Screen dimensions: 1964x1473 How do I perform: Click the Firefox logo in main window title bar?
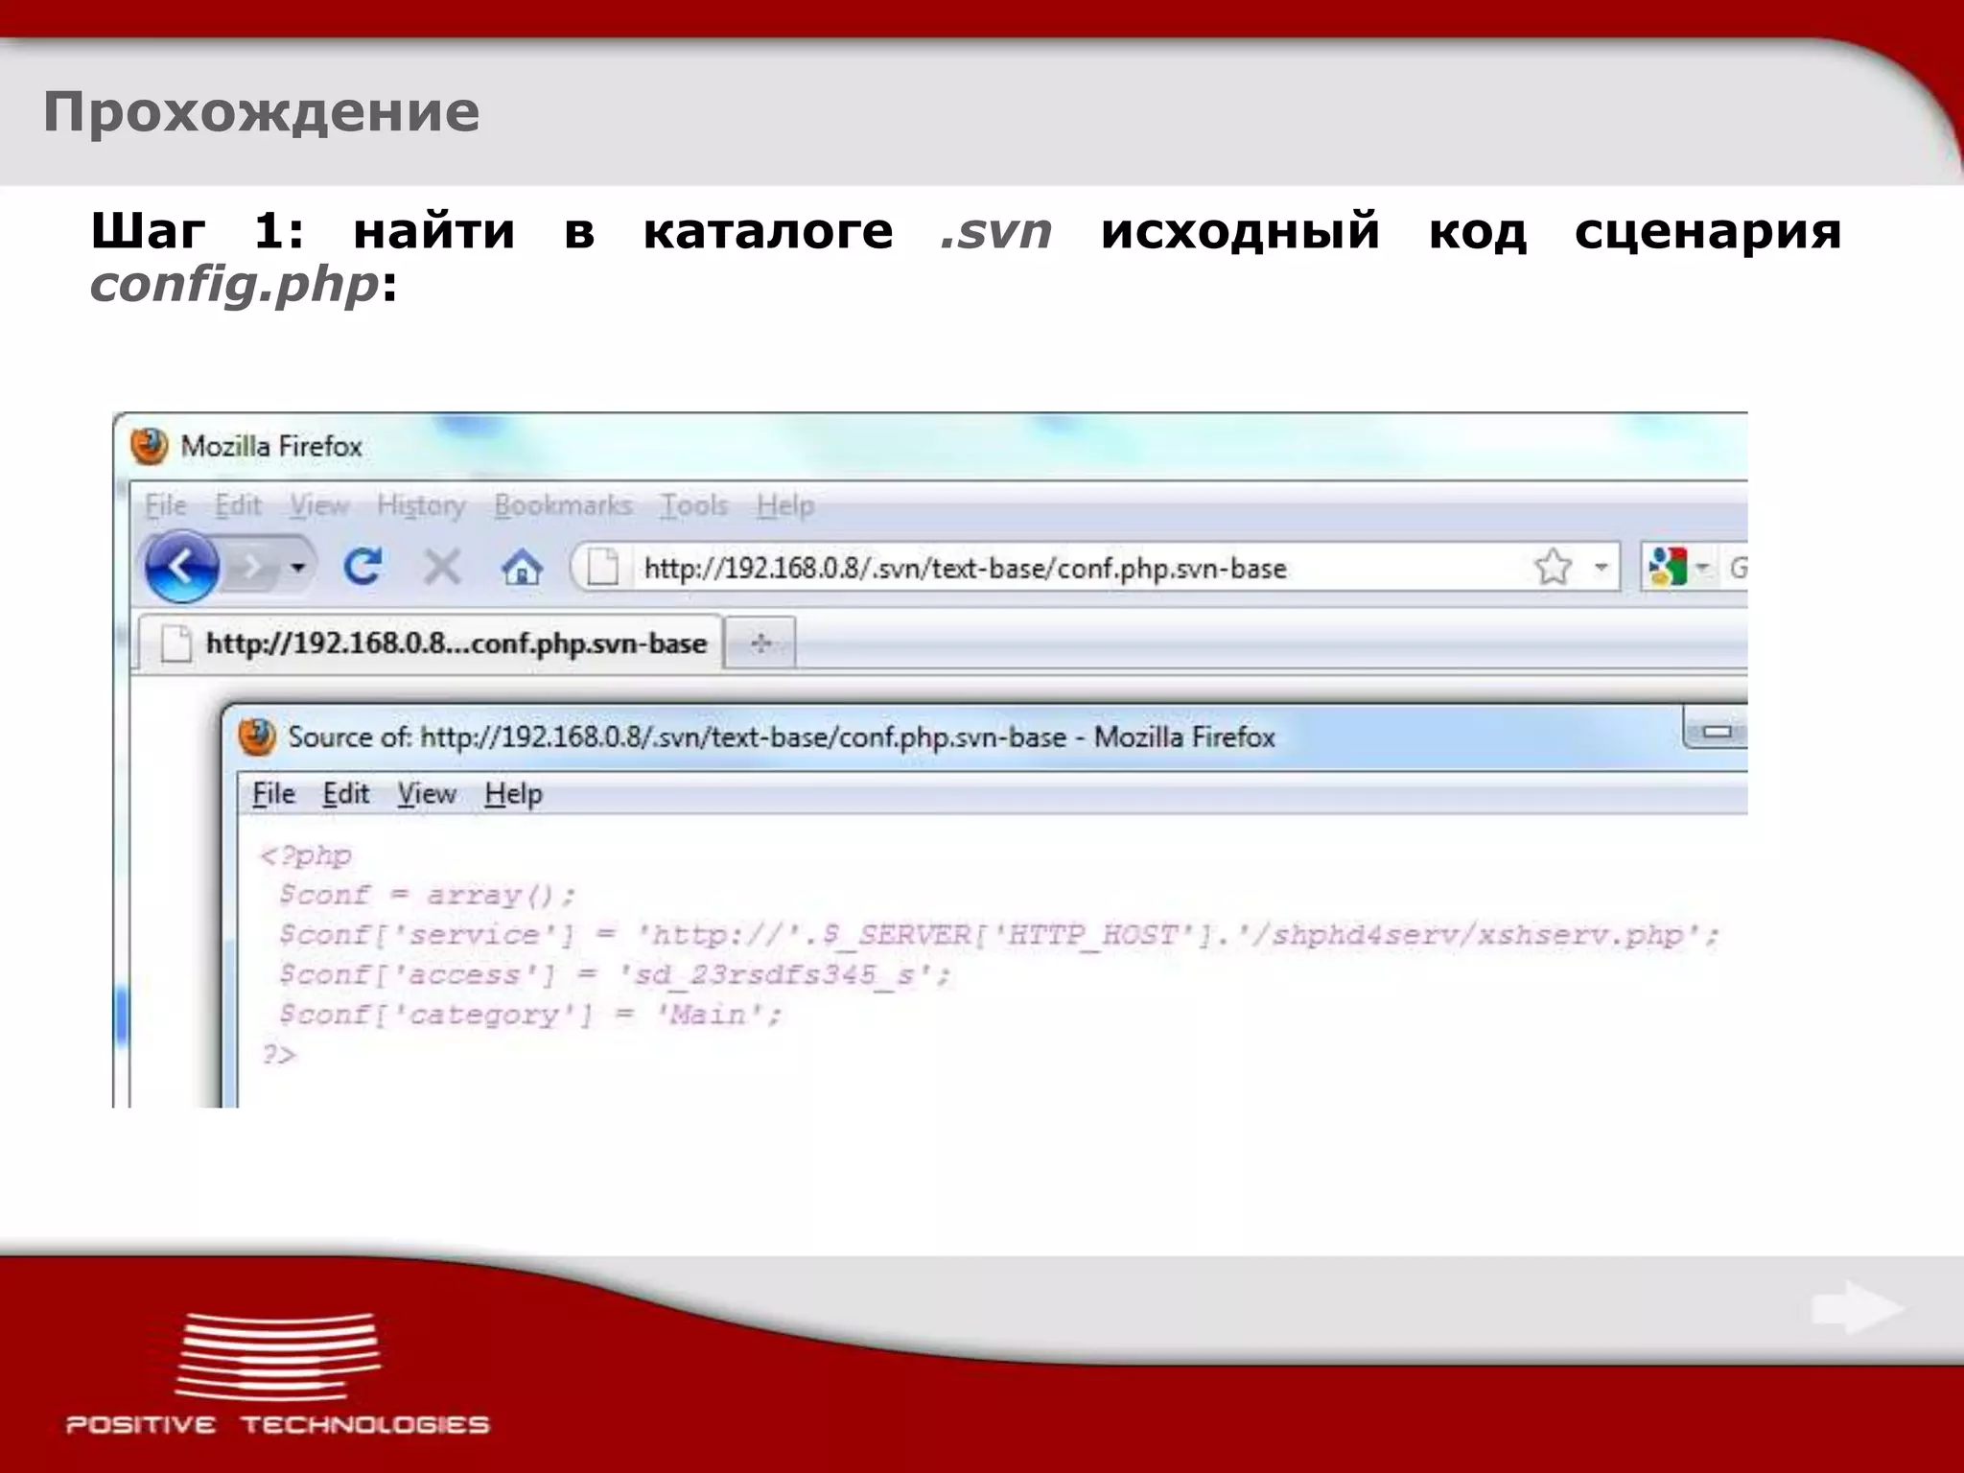[x=150, y=446]
